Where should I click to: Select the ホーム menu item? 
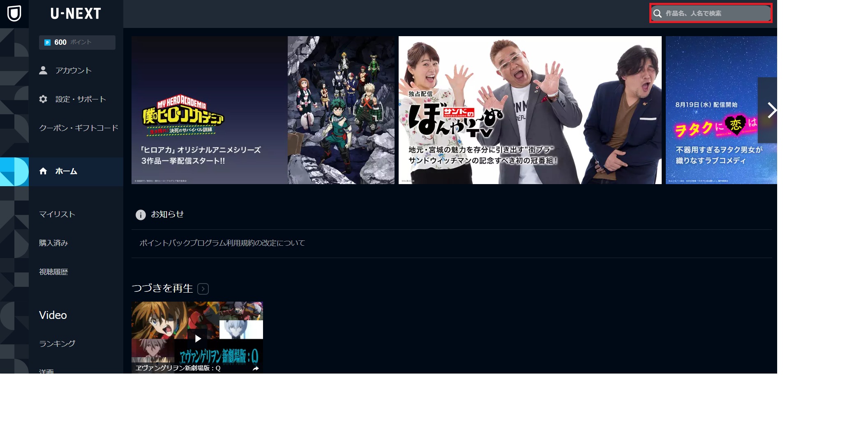pos(76,172)
